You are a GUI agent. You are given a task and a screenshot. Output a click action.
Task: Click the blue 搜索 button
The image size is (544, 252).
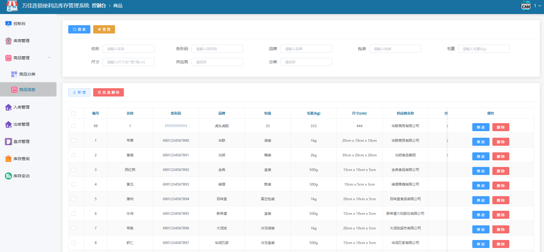(79, 29)
